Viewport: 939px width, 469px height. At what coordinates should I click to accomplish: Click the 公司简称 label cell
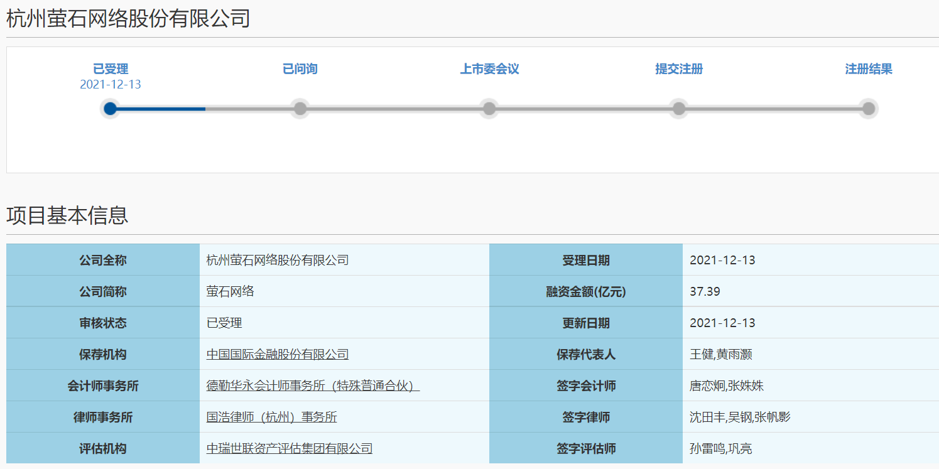[103, 291]
